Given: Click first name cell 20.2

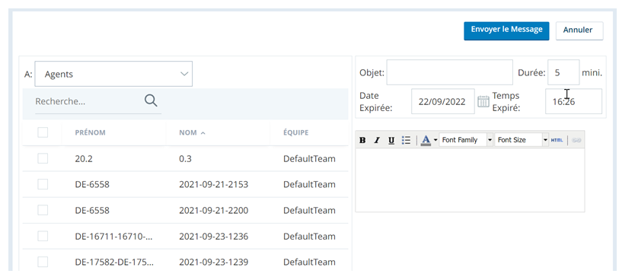Looking at the screenshot, I should pyautogui.click(x=84, y=158).
